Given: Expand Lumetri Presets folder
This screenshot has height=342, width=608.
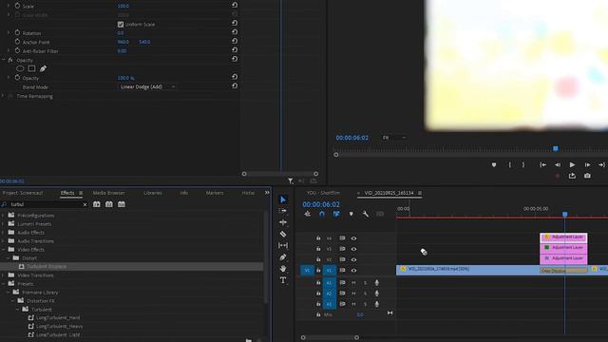Looking at the screenshot, I should (x=3, y=224).
